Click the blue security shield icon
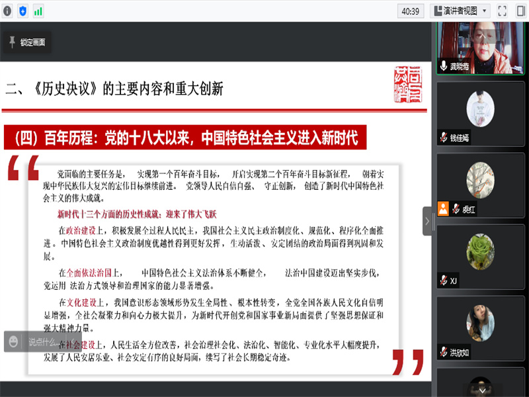Viewport: 529px width, 397px height. tap(23, 11)
